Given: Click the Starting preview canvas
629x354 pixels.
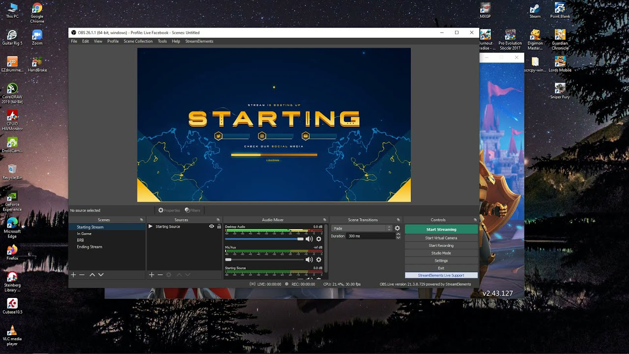Looking at the screenshot, I should pyautogui.click(x=274, y=125).
